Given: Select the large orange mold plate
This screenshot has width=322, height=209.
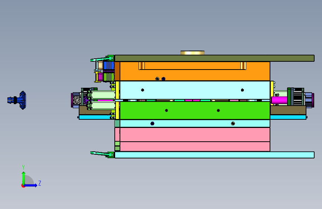Looking at the screenshot, I should (195, 71).
